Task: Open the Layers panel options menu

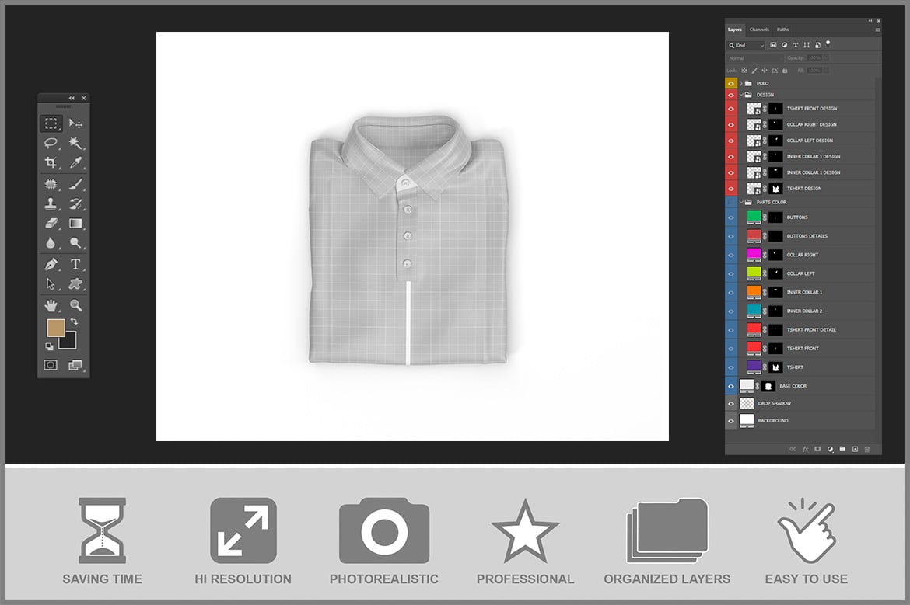Action: 877,30
